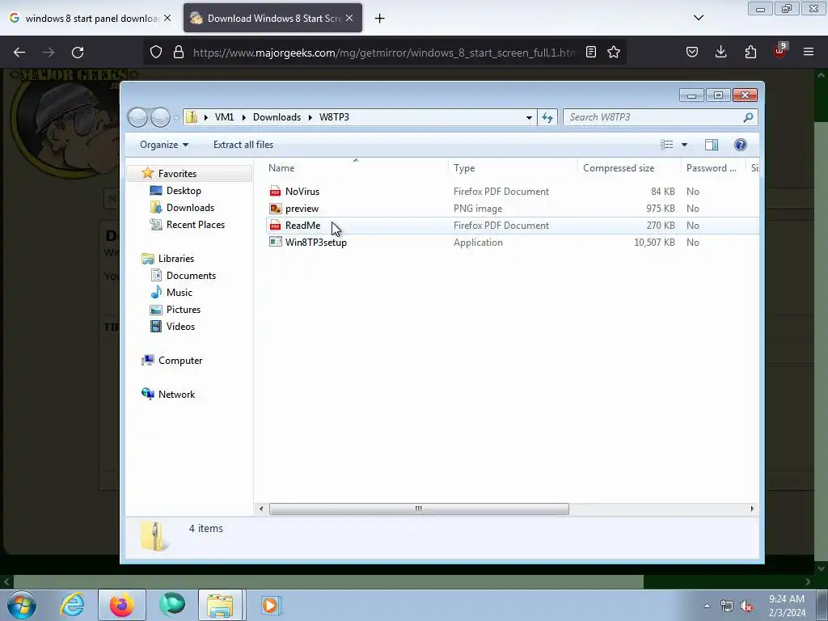Expand Firefox list all tabs chevron

pos(699,18)
